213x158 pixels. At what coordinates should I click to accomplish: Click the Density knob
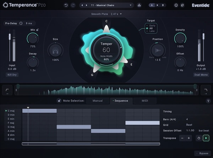(180, 39)
